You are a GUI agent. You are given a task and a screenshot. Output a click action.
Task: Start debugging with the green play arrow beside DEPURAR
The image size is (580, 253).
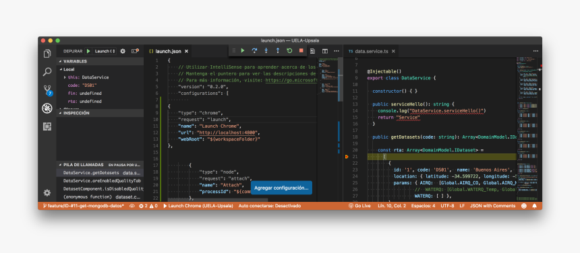tap(88, 51)
